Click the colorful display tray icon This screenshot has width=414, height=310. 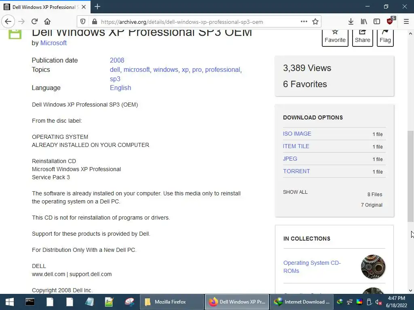click(359, 302)
